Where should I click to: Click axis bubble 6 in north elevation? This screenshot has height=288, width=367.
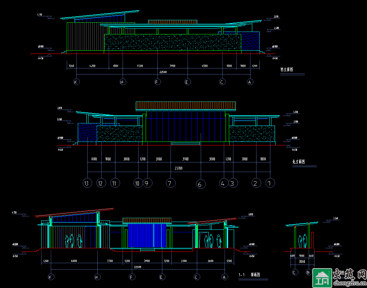(x=201, y=184)
